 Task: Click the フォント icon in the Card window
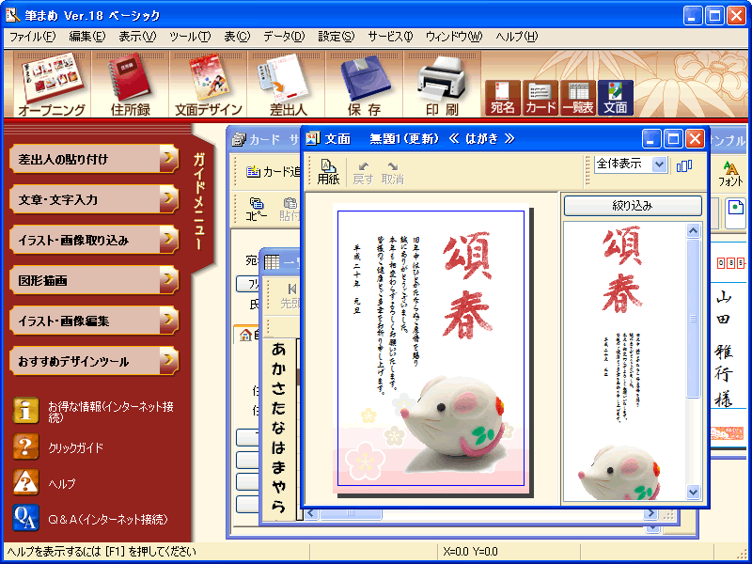pos(730,174)
